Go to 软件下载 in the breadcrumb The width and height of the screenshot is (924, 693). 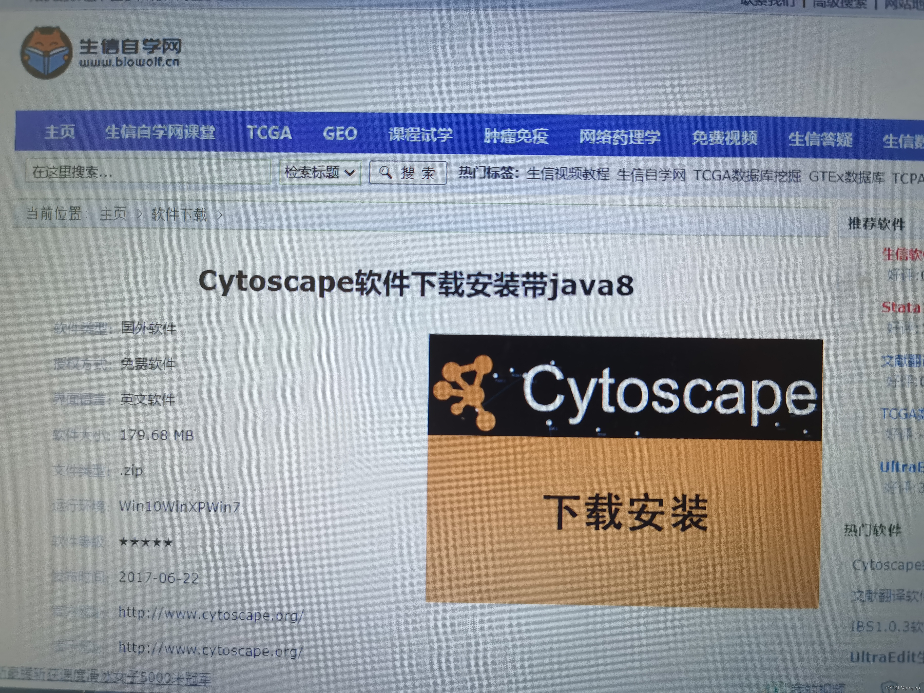coord(179,214)
